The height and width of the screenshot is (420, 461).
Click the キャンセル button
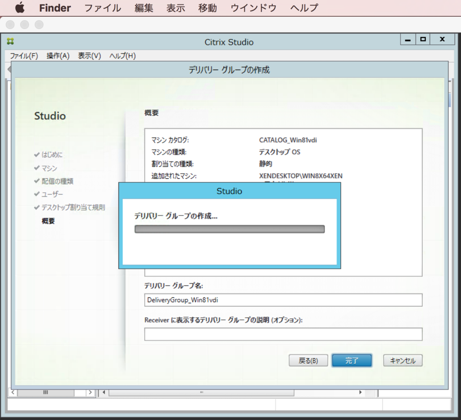pyautogui.click(x=403, y=360)
